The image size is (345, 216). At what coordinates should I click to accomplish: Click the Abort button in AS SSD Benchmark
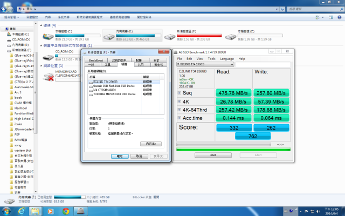258,155
